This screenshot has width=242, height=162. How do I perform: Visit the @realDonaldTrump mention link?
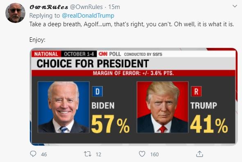(x=88, y=16)
